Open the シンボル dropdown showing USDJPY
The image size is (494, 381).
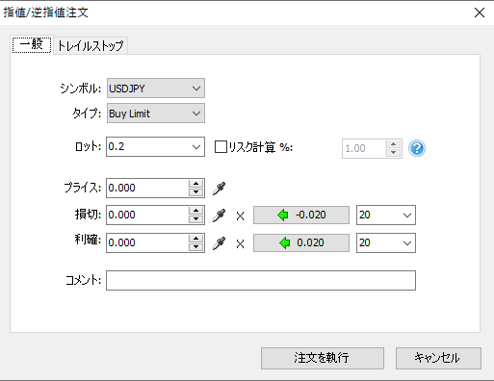pos(156,89)
